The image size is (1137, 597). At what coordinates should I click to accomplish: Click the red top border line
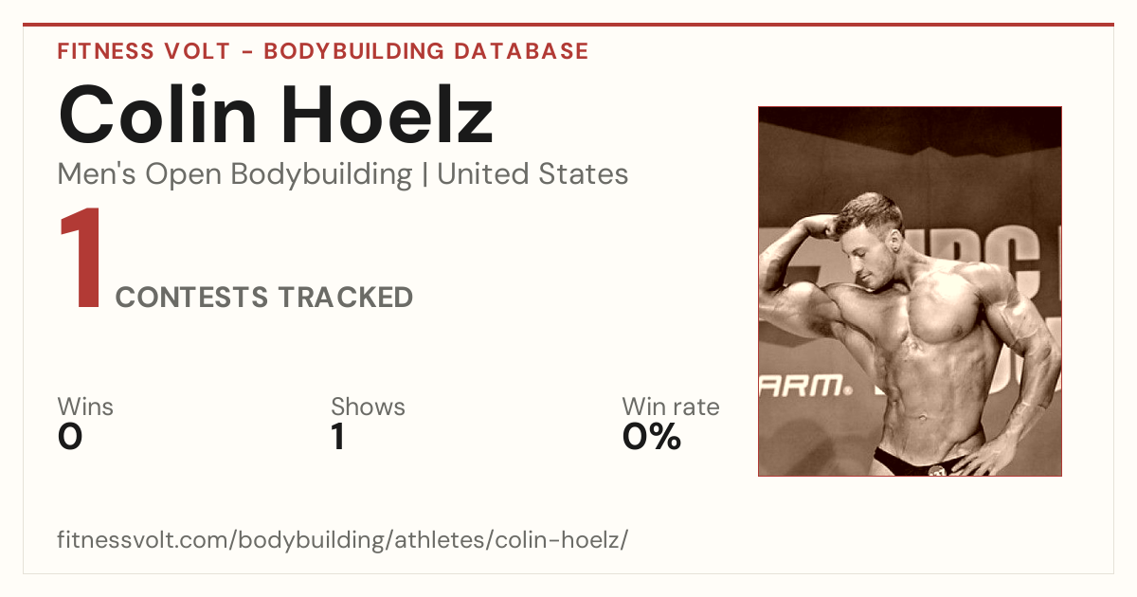click(x=568, y=25)
